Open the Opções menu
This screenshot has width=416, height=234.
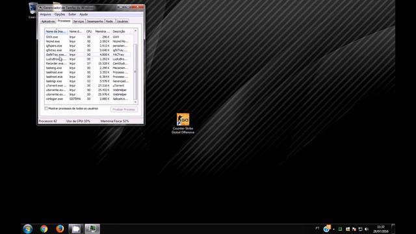click(x=60, y=14)
